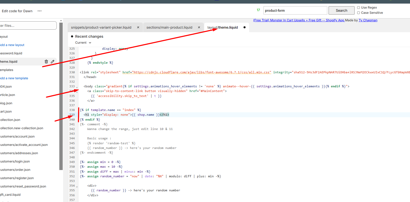Screen dimensions: 410x202
Task: Click line number 339 in the gutter
Action: click(72, 115)
